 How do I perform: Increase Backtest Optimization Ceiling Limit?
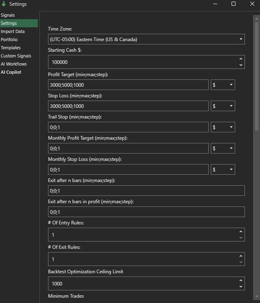[241, 280]
